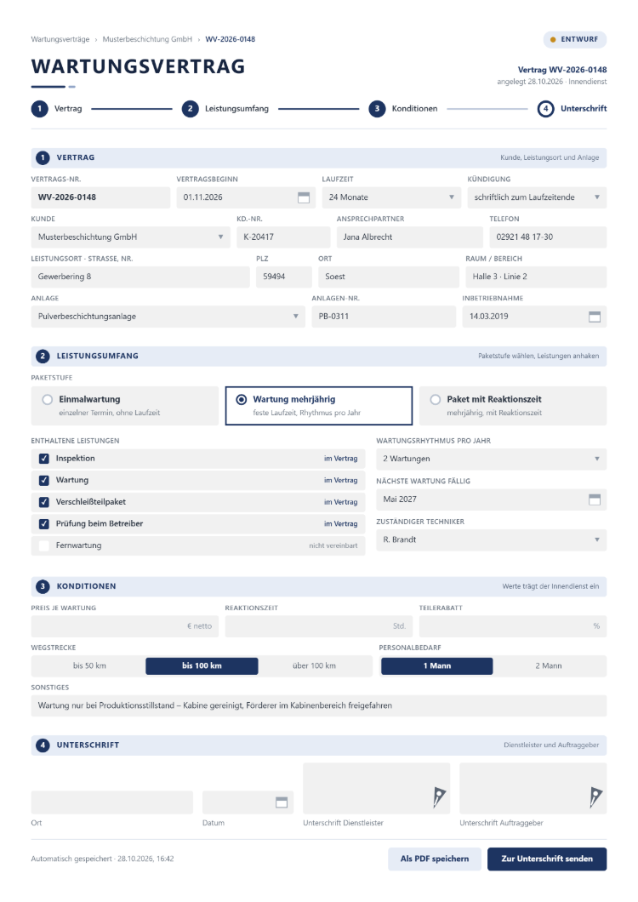The image size is (638, 902).
Task: Enable the Fernwartung checkbox
Action: 43,545
